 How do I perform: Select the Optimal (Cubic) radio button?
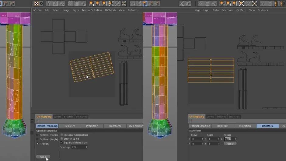pyautogui.click(x=37, y=135)
